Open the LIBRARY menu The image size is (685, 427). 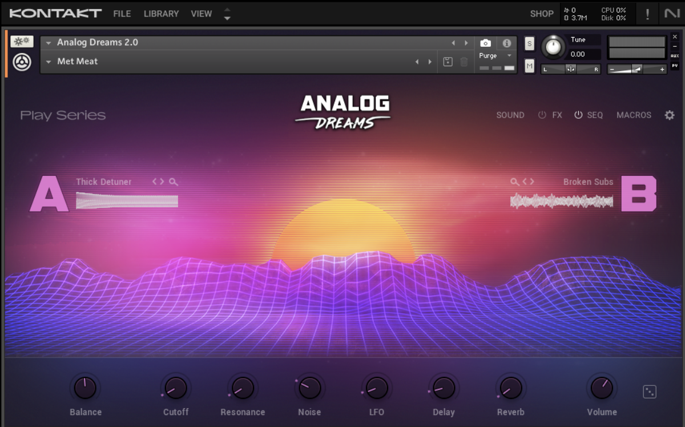(162, 14)
